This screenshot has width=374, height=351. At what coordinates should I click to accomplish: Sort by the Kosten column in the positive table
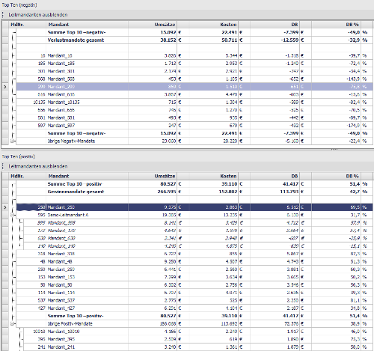coord(207,176)
